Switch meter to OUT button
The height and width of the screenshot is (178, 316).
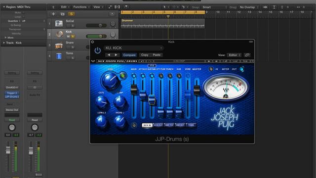(241, 69)
